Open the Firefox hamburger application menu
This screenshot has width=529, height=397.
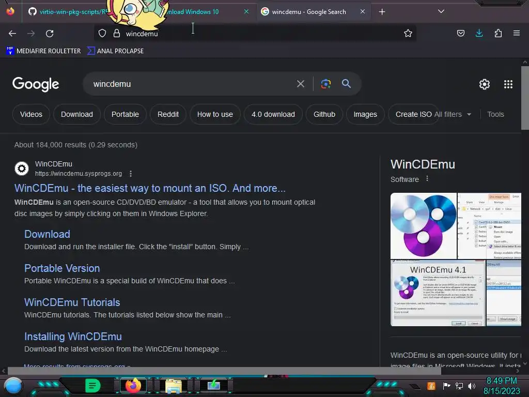[x=516, y=33]
